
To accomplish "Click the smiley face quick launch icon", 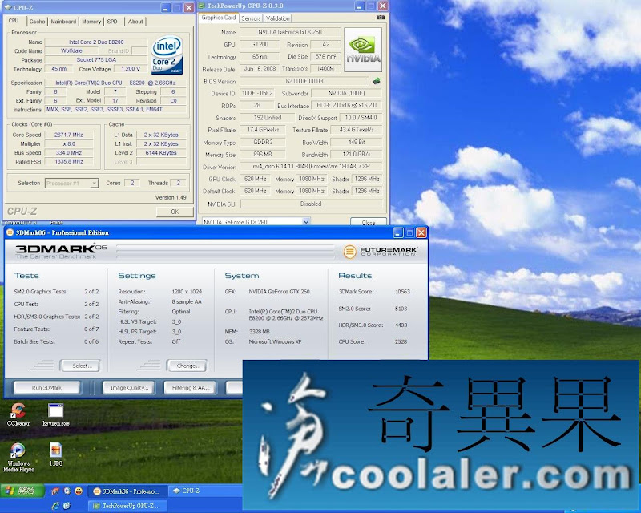I will [x=79, y=491].
